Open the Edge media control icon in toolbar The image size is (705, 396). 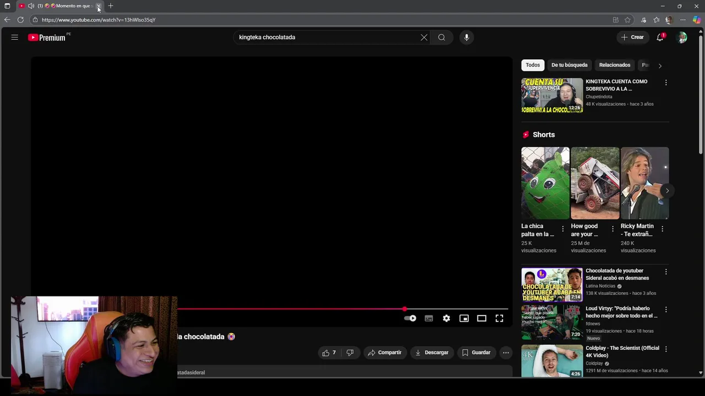(643, 20)
